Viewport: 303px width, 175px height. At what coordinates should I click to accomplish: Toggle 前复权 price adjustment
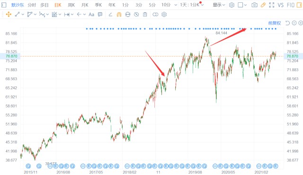pos(275,23)
